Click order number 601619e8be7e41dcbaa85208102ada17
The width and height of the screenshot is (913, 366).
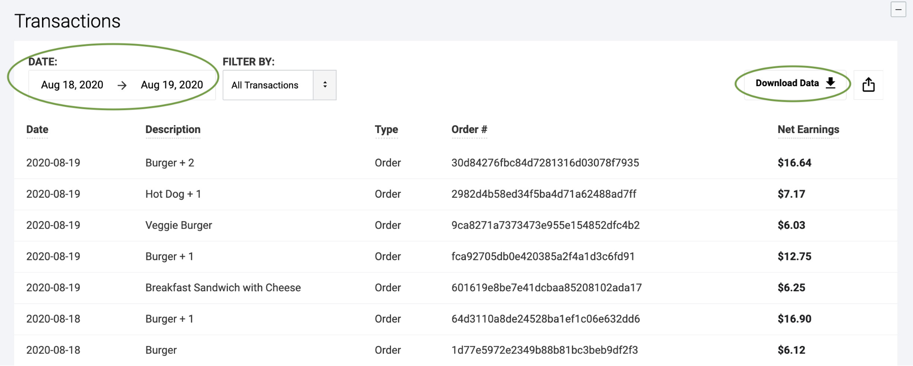547,288
